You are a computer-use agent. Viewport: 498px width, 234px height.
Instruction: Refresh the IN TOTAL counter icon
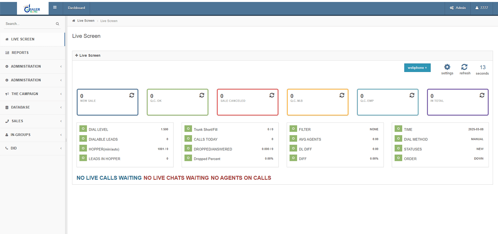tap(482, 95)
